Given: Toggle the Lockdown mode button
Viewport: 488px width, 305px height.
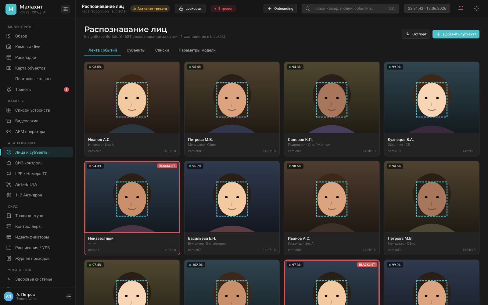Looking at the screenshot, I should tap(190, 9).
